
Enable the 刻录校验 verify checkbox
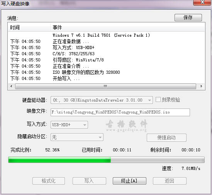[x=158, y=100]
